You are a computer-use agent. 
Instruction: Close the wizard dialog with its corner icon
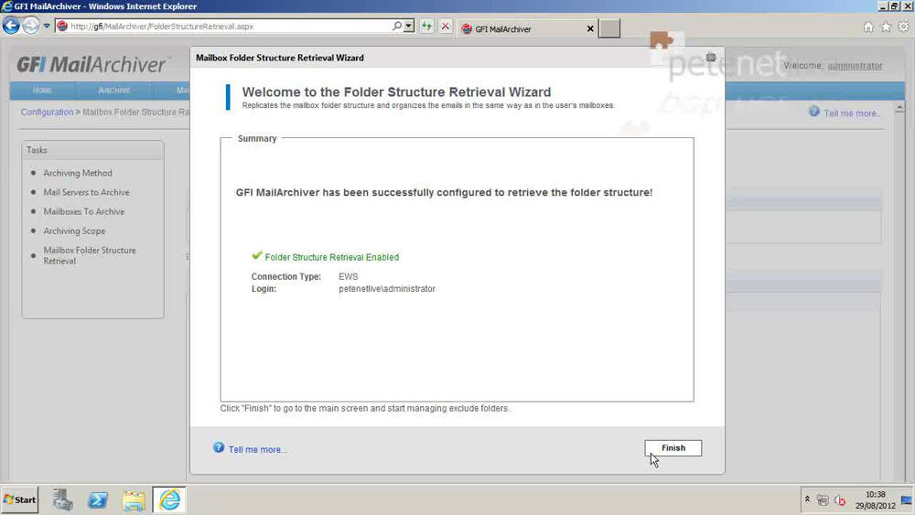coord(711,57)
